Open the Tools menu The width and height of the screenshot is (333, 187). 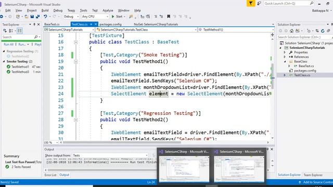click(83, 10)
